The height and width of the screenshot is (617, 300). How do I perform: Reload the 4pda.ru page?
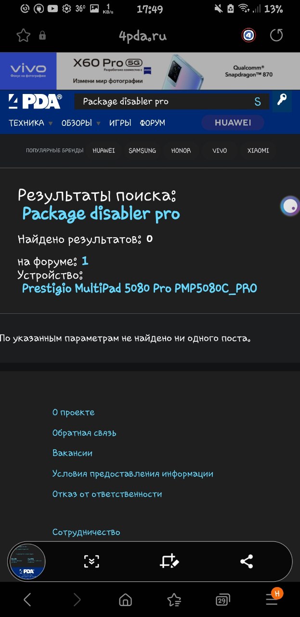click(x=276, y=35)
